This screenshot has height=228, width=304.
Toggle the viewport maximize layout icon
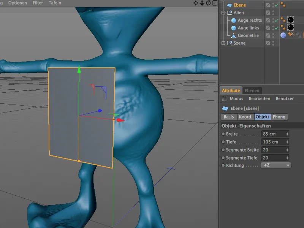click(x=215, y=3)
